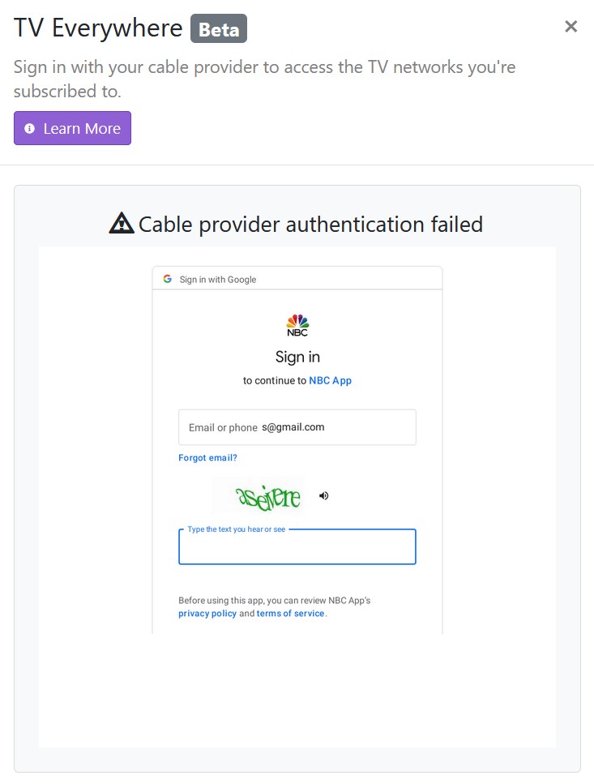Click the Google G logo

(x=168, y=279)
